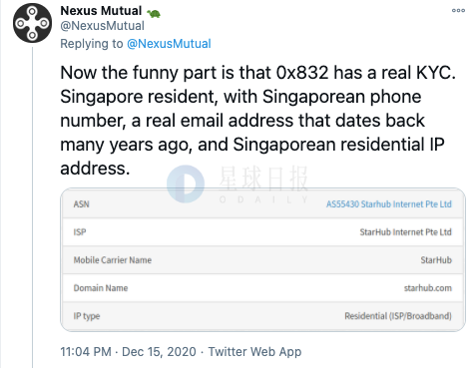The height and width of the screenshot is (368, 475).
Task: Click the Residential (ISP/Broadband) value
Action: click(x=398, y=316)
